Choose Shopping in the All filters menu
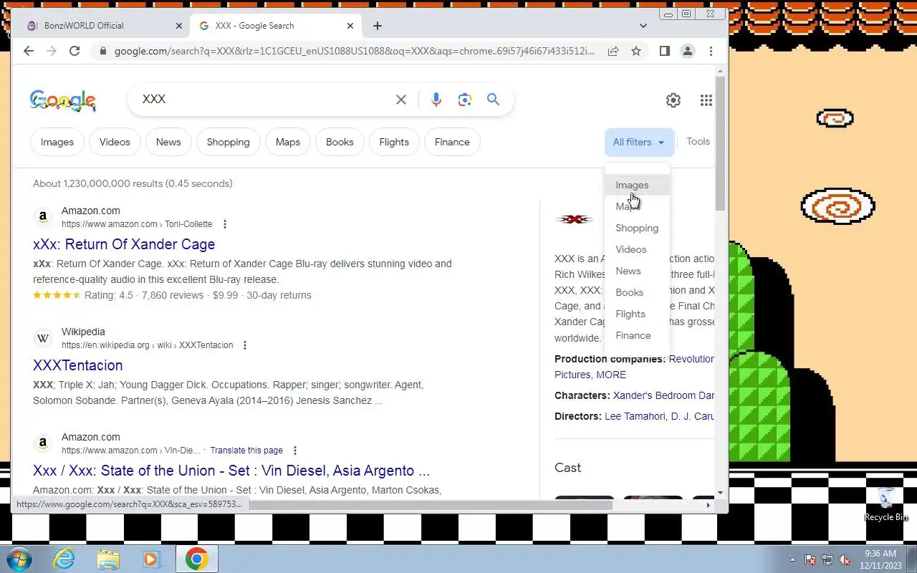The image size is (917, 573). click(x=638, y=228)
